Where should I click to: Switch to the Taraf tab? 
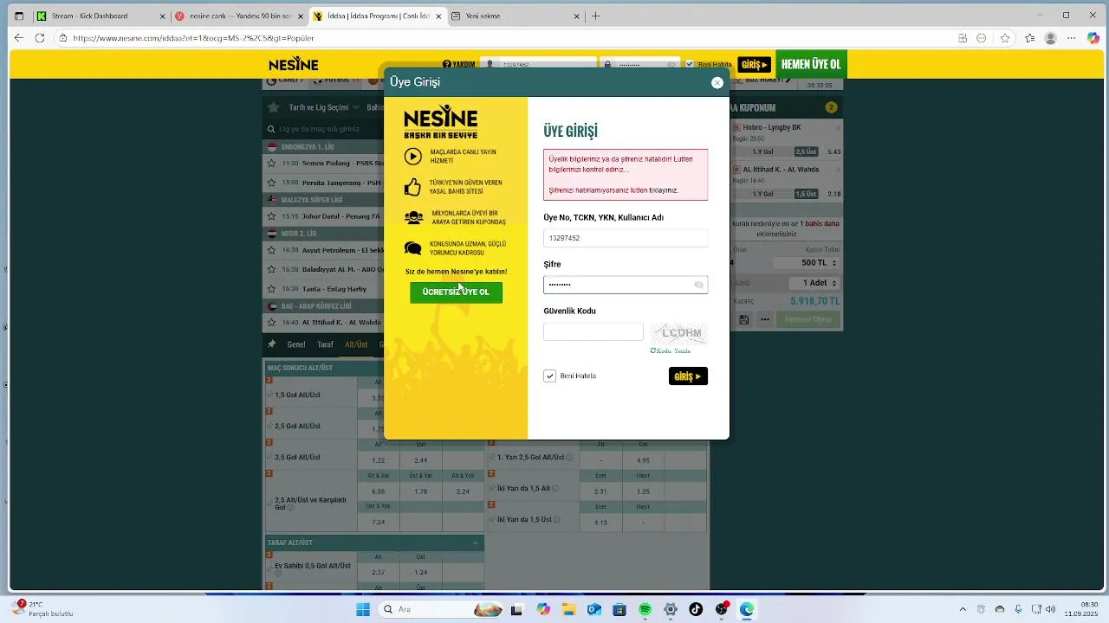(325, 344)
